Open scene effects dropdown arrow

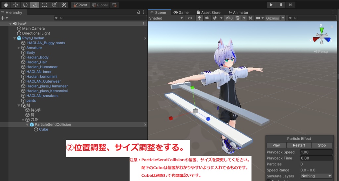(x=221, y=18)
